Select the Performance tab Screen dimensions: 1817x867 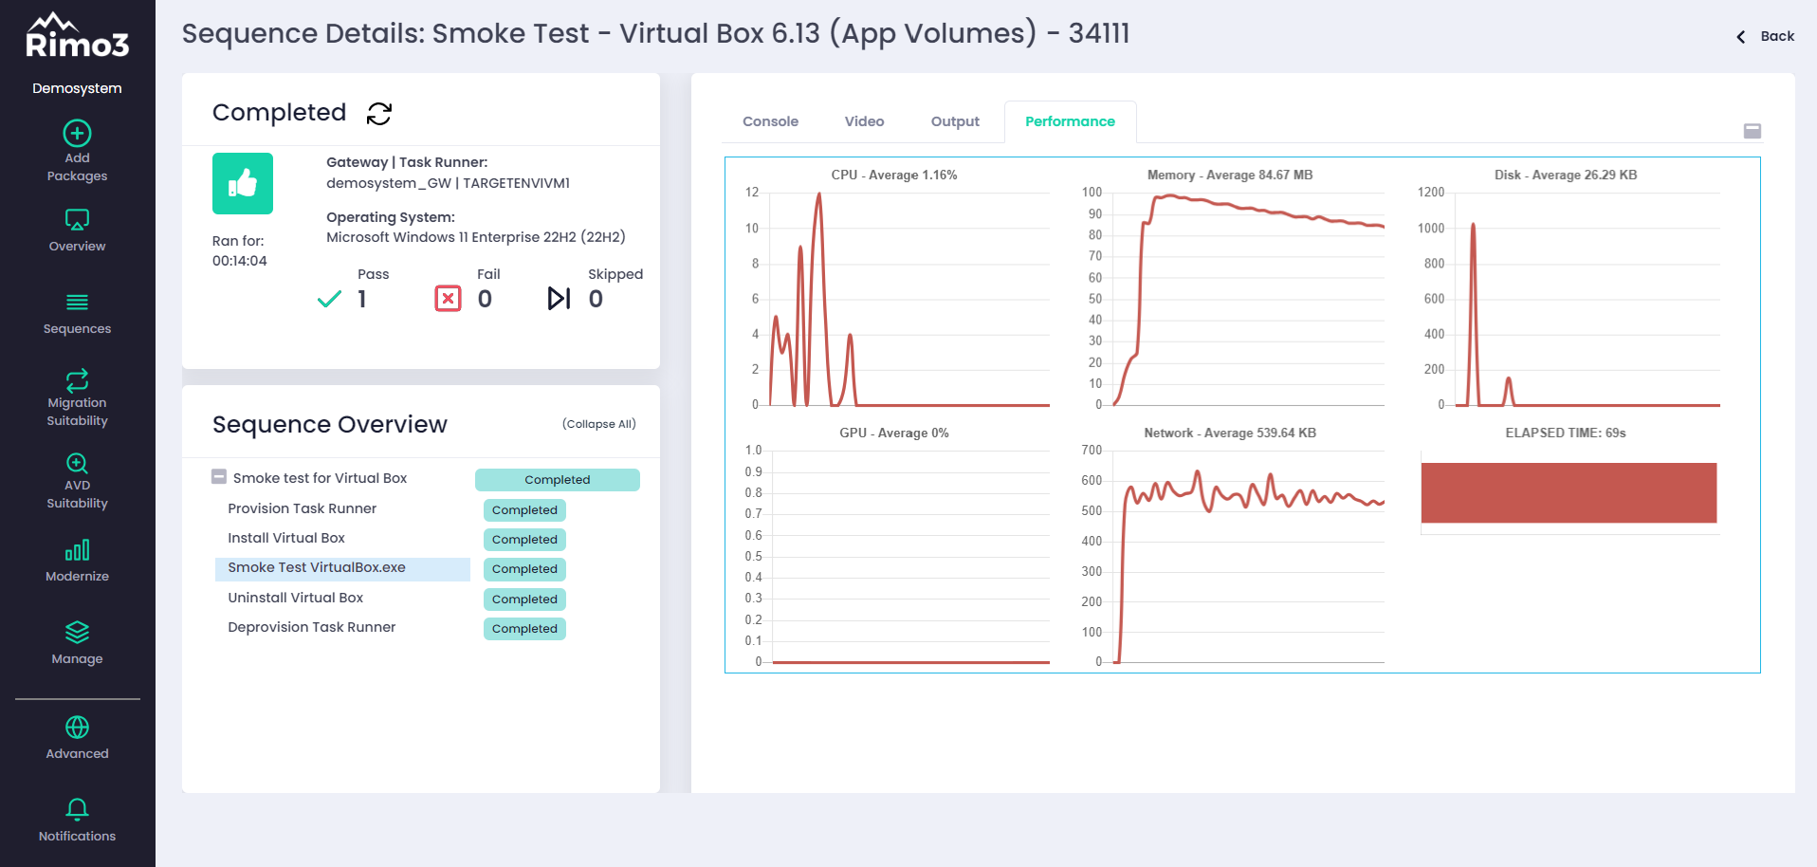[1070, 121]
